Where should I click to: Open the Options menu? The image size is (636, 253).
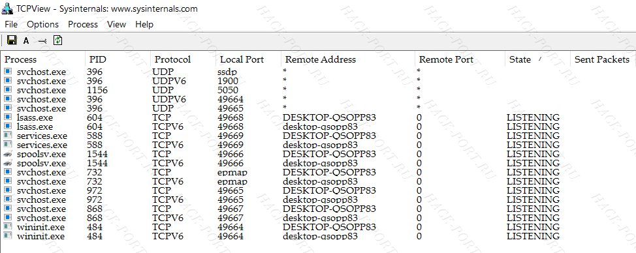[42, 24]
